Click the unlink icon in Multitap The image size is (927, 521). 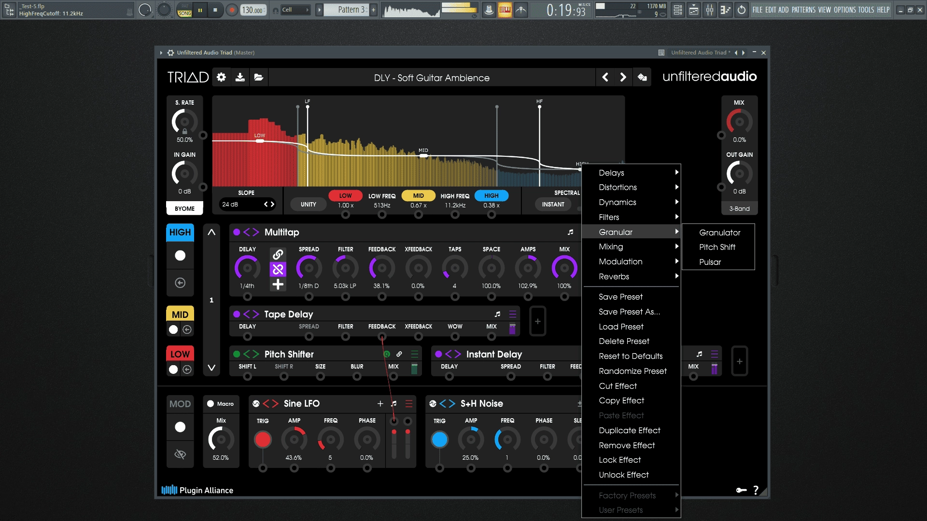tap(278, 269)
